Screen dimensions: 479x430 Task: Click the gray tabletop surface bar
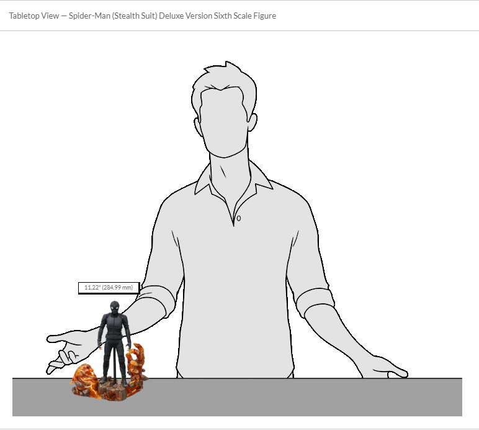tap(237, 397)
